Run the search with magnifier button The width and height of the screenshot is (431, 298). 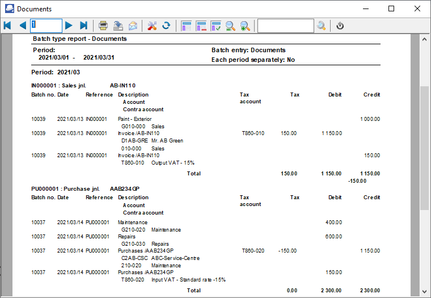pyautogui.click(x=322, y=26)
